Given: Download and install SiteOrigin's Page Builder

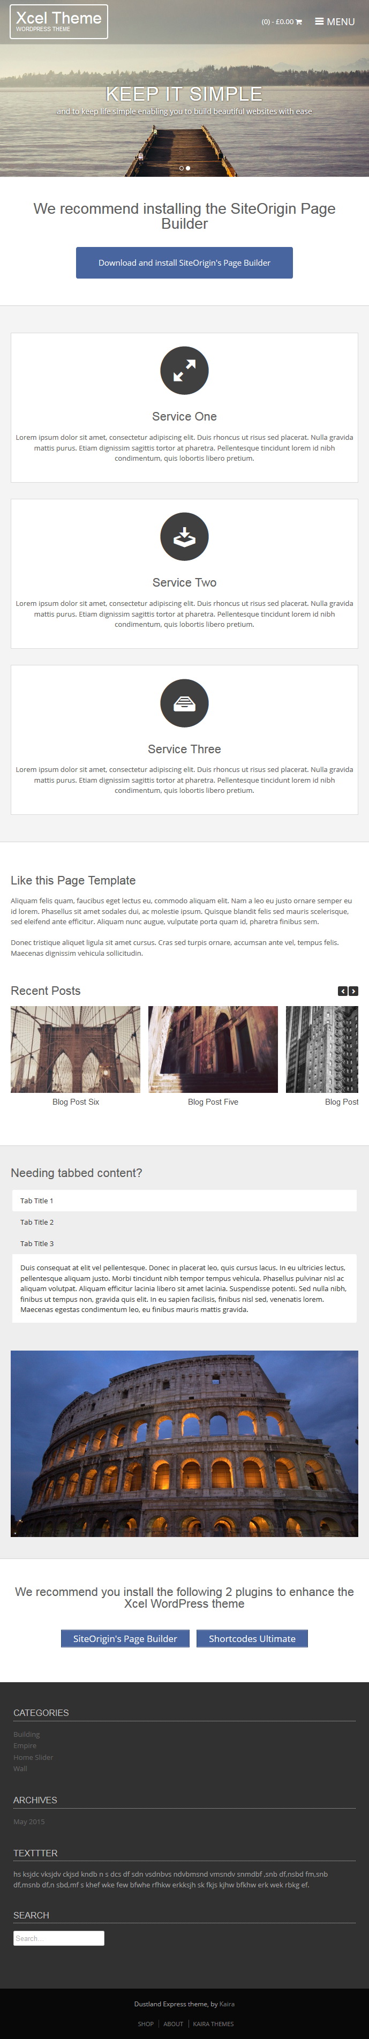Looking at the screenshot, I should click(x=184, y=263).
